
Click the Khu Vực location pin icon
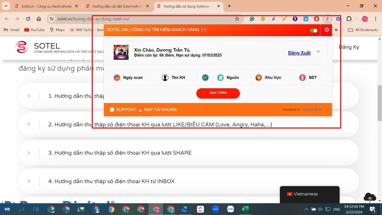258,77
